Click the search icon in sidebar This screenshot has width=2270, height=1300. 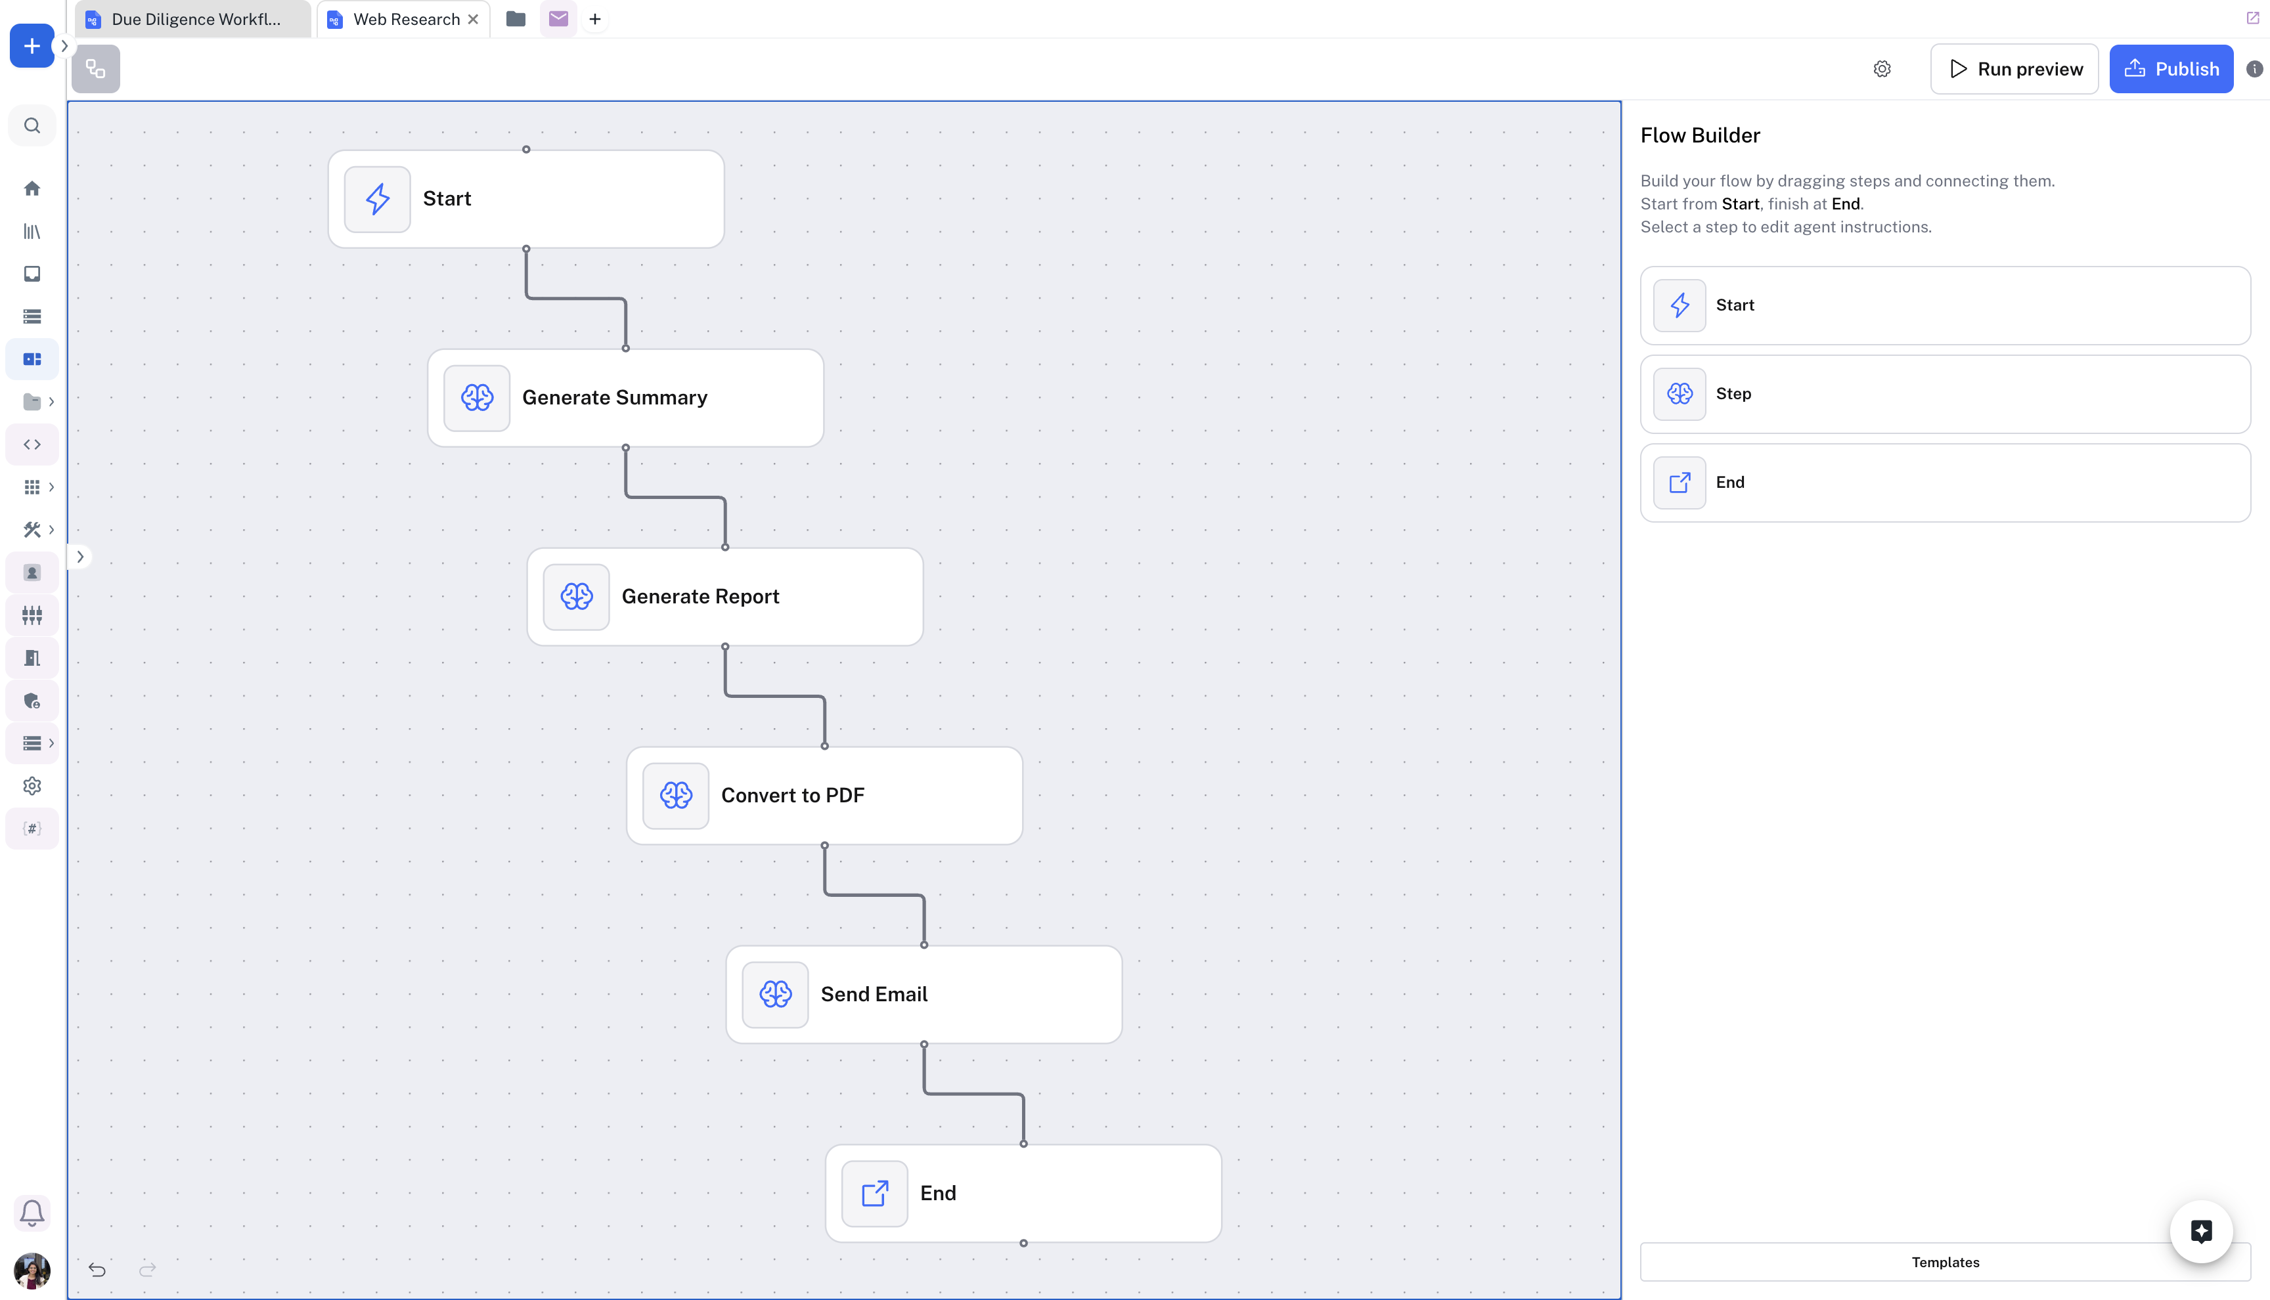(x=32, y=126)
